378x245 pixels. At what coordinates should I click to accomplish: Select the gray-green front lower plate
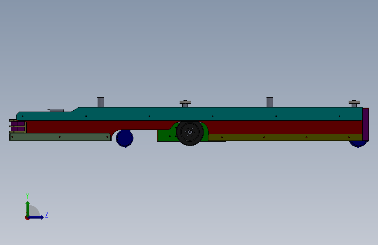pyautogui.click(x=60, y=137)
